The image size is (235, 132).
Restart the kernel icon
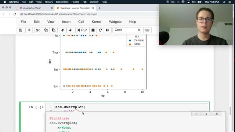point(100,30)
